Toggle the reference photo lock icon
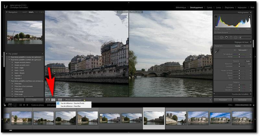Image resolution: width=260 pixels, height=136 pixels. point(84,100)
